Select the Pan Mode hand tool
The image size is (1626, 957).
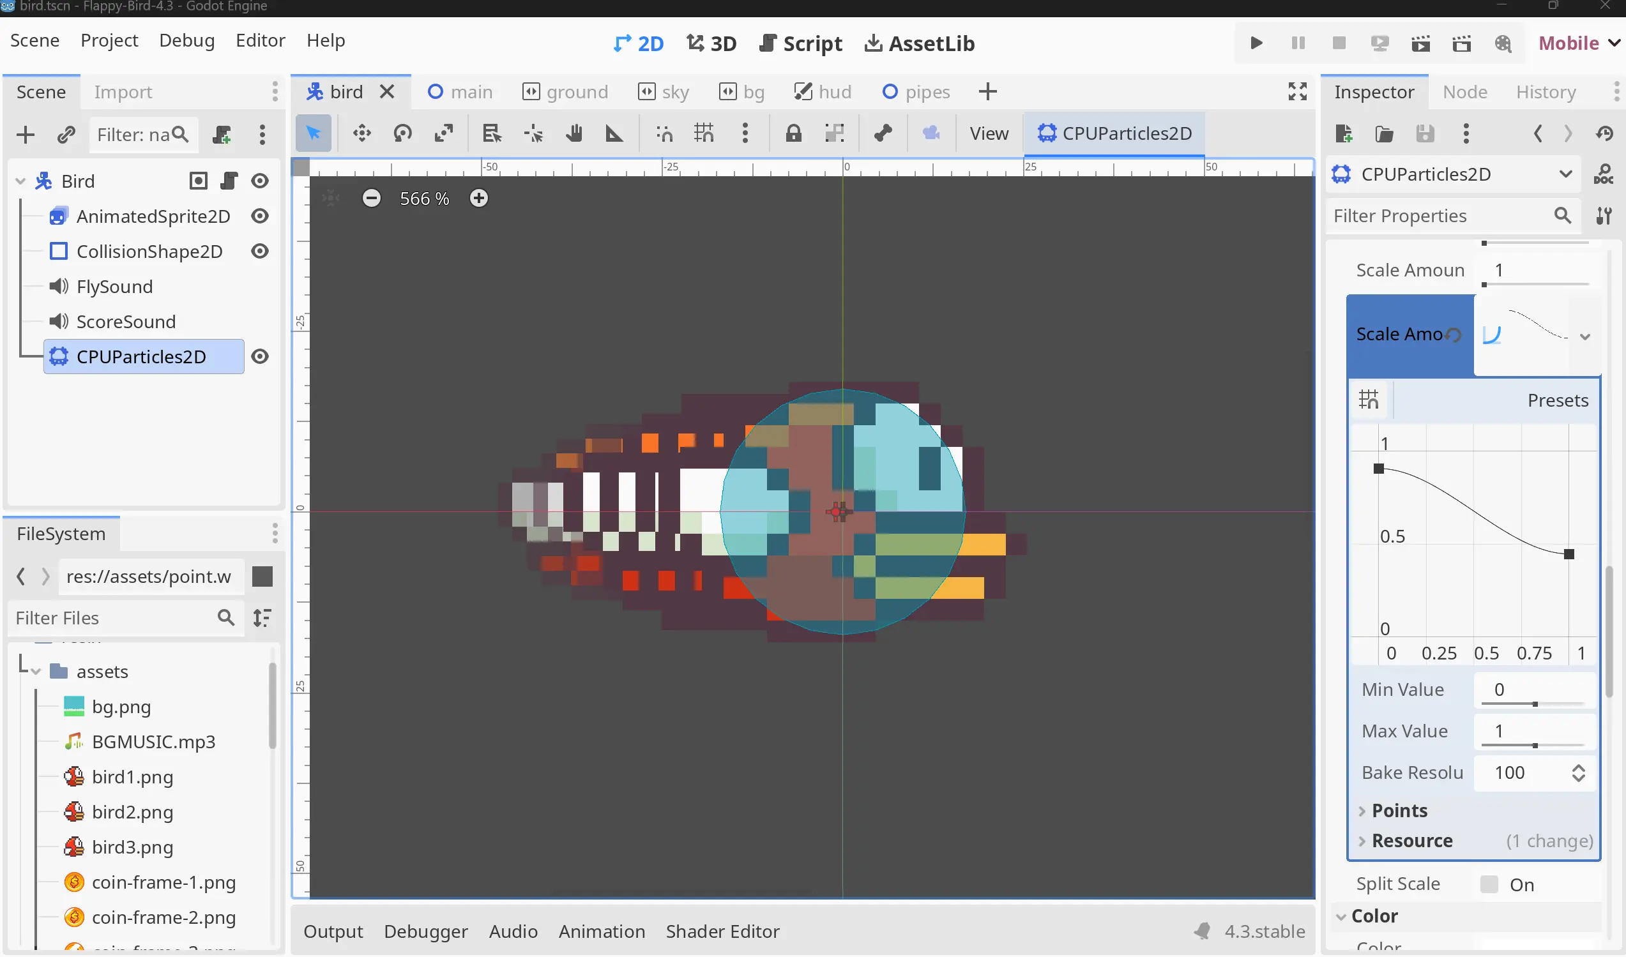(x=574, y=133)
